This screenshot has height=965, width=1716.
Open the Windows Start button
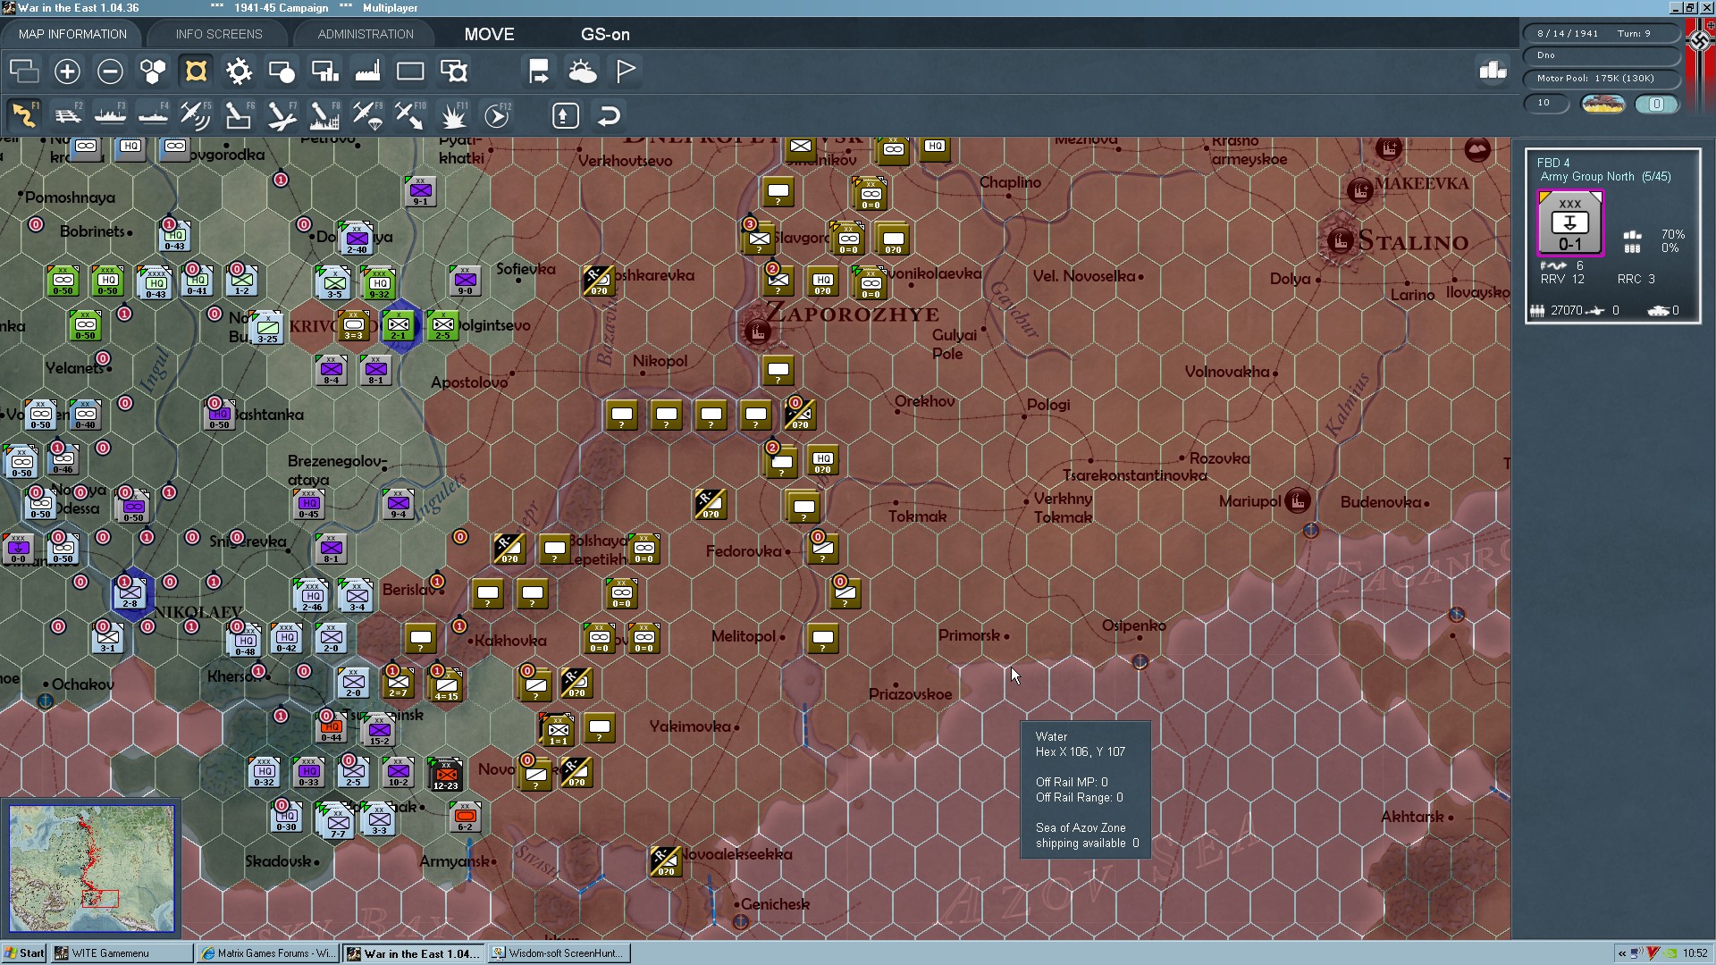[x=24, y=953]
